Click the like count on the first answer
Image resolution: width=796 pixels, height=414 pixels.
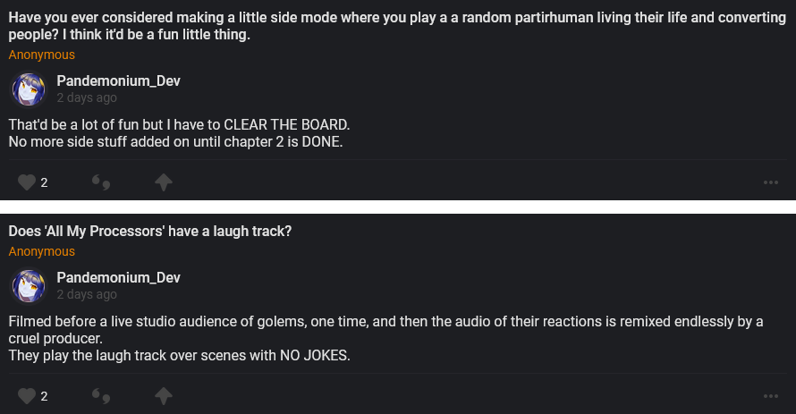pyautogui.click(x=44, y=182)
